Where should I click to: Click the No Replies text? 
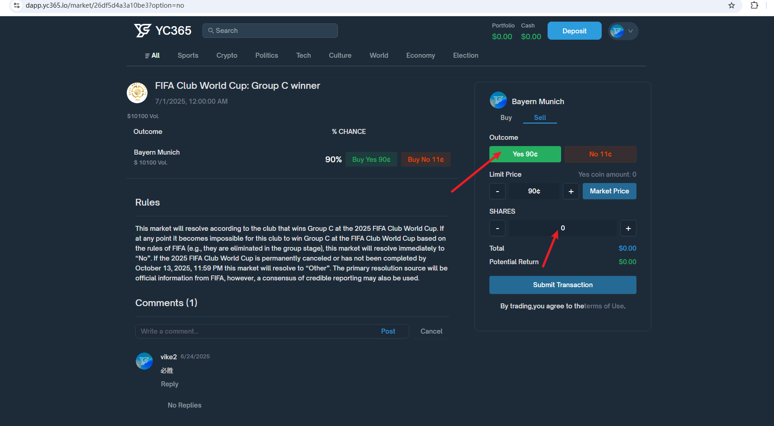click(184, 405)
